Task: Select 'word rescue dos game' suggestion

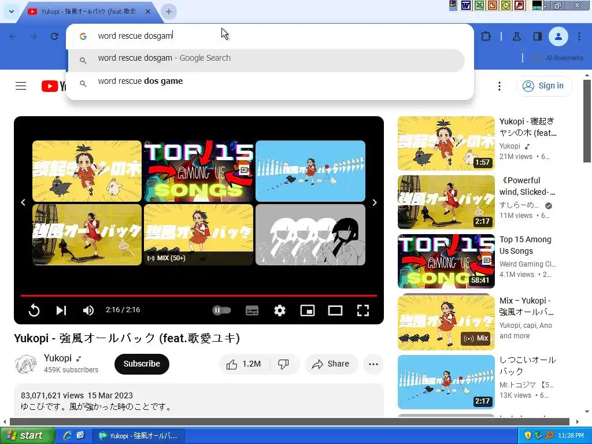Action: pyautogui.click(x=266, y=82)
